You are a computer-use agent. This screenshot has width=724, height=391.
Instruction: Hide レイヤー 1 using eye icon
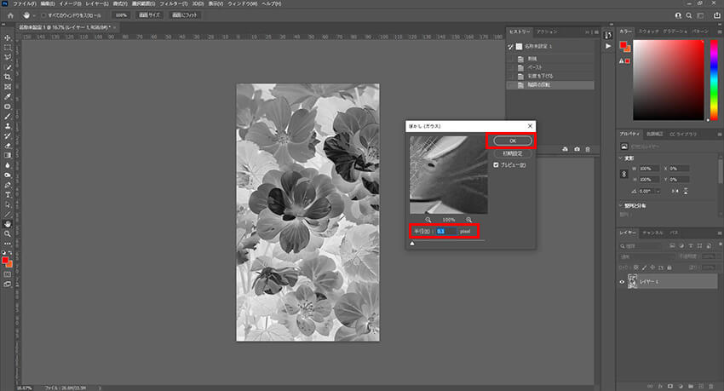[622, 282]
